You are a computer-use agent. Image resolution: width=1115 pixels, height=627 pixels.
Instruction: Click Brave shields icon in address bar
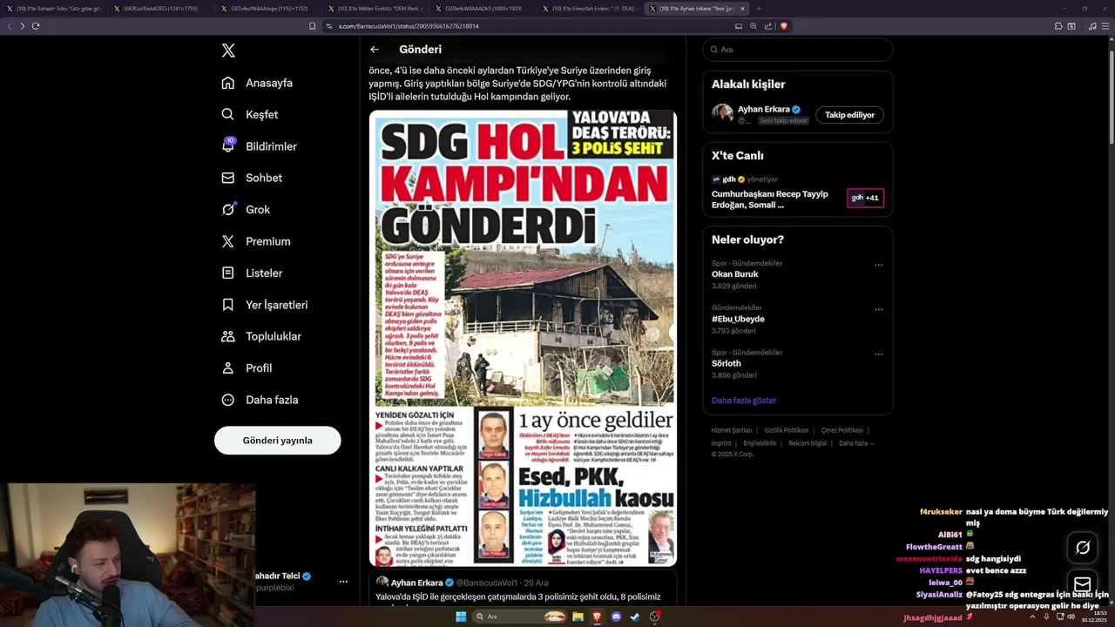click(x=784, y=26)
